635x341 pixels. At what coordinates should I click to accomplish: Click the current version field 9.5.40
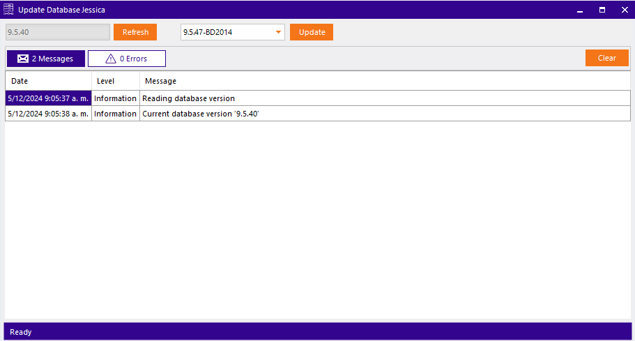pos(58,32)
